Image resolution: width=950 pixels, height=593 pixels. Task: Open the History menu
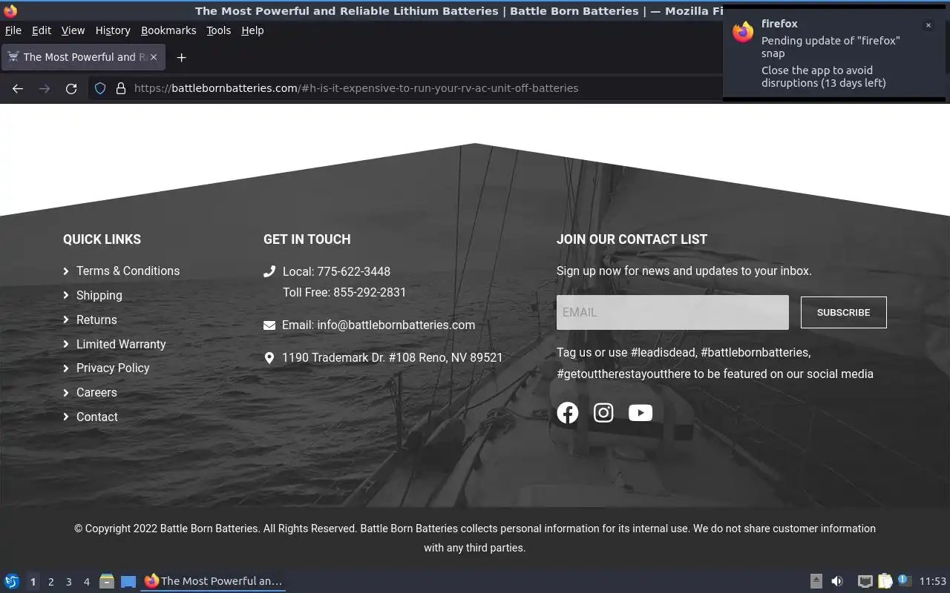(113, 30)
